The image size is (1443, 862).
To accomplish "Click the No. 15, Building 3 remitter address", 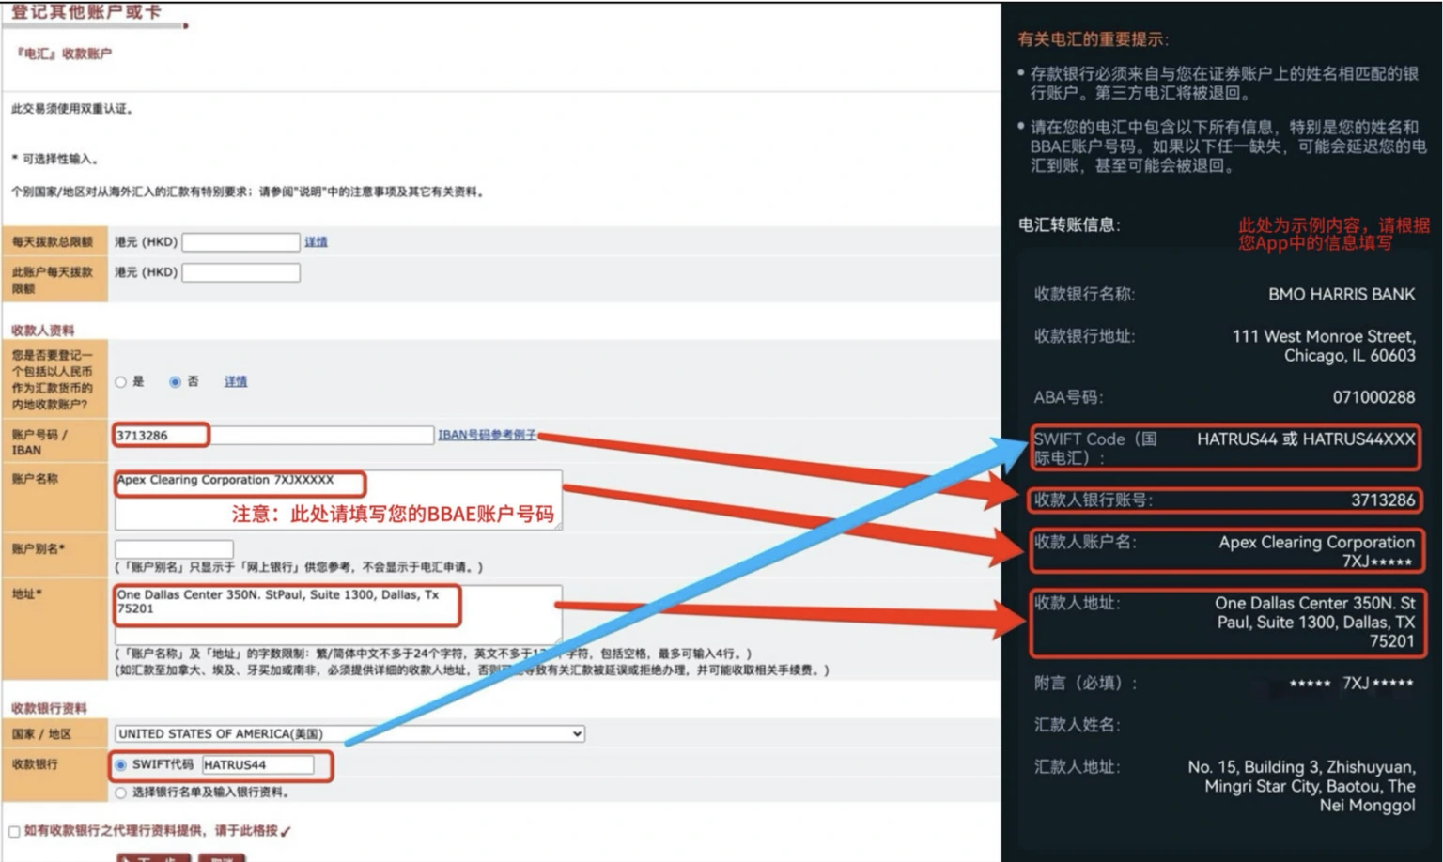I will (1301, 786).
